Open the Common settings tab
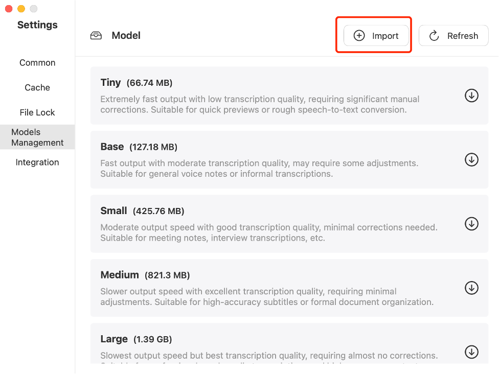Image resolution: width=499 pixels, height=374 pixels. [x=37, y=63]
